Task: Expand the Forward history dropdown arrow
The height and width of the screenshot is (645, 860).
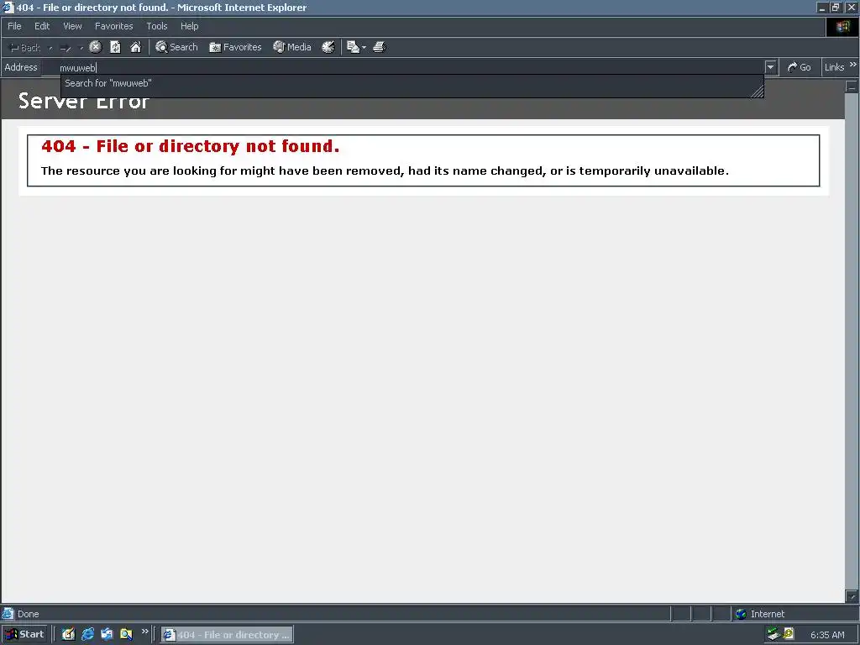Action: [81, 48]
